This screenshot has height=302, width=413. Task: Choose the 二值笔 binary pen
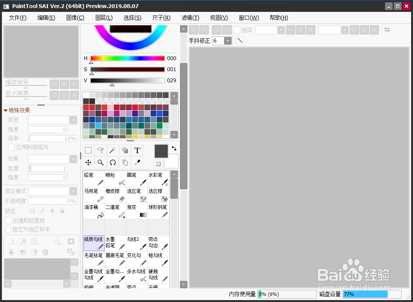click(x=115, y=211)
